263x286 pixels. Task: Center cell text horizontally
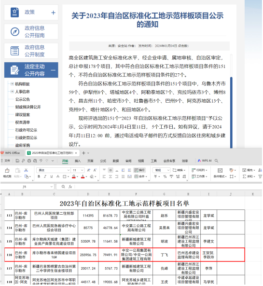point(111,177)
